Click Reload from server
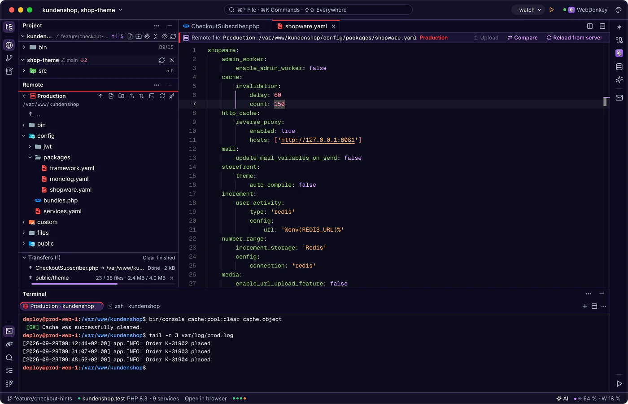 click(x=574, y=38)
